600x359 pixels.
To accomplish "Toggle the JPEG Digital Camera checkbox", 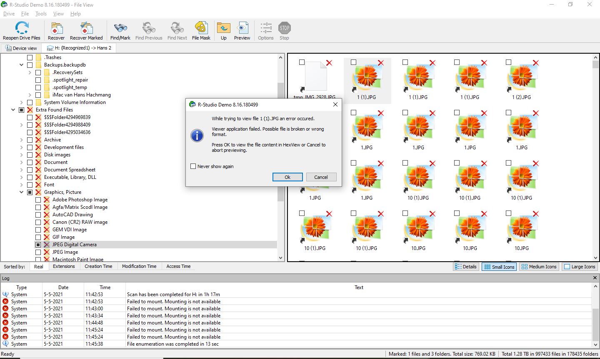I will 38,245.
